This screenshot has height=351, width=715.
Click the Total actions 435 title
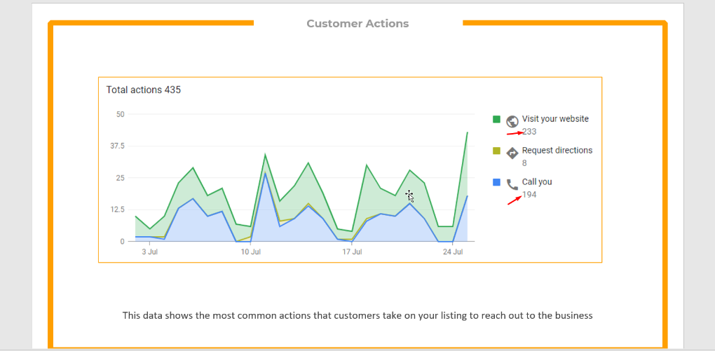(144, 90)
